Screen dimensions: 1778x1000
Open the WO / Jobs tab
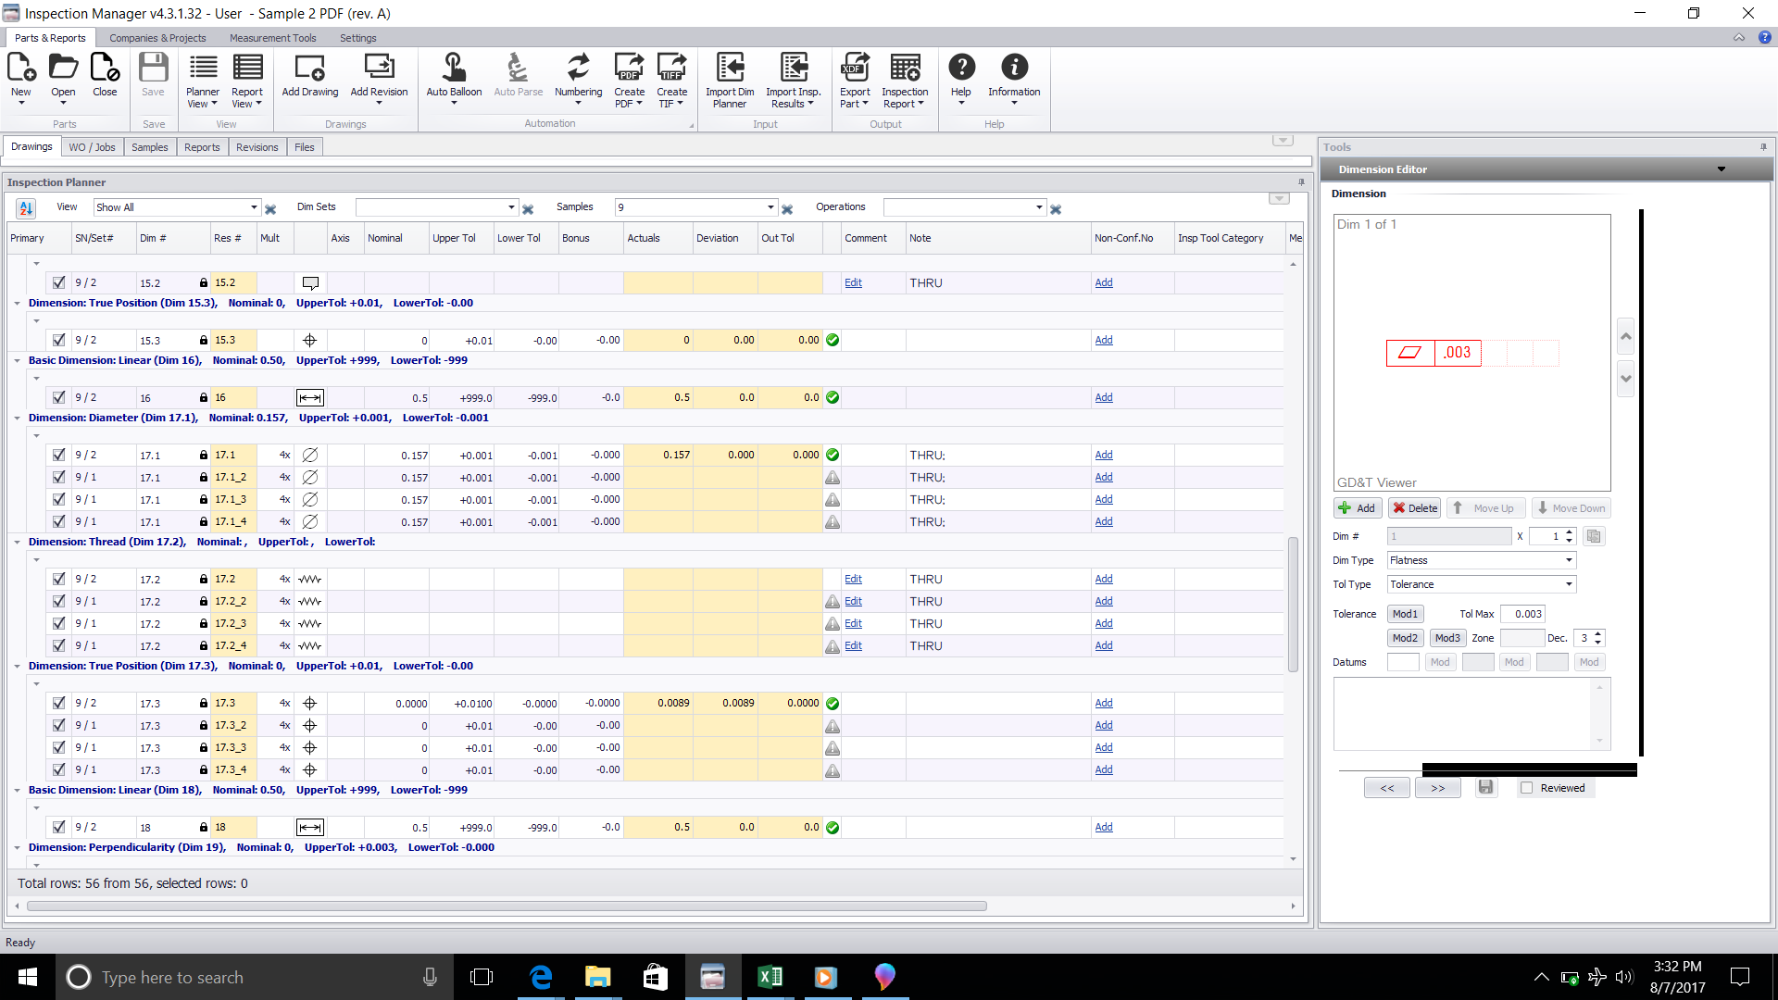tap(92, 147)
